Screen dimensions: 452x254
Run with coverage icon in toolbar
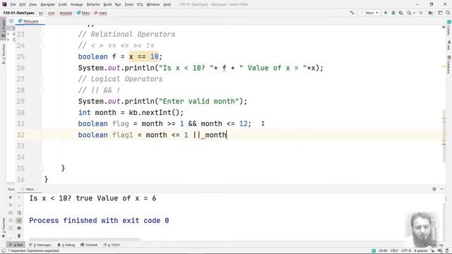pos(401,13)
